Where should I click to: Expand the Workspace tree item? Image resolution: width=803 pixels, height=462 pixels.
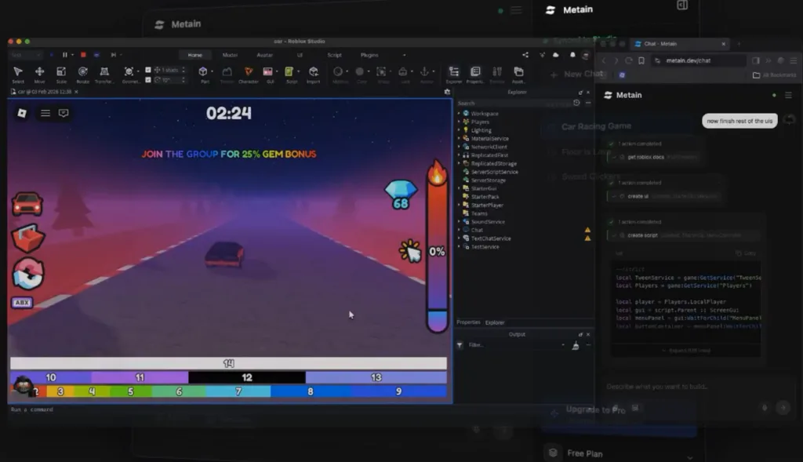pyautogui.click(x=459, y=113)
